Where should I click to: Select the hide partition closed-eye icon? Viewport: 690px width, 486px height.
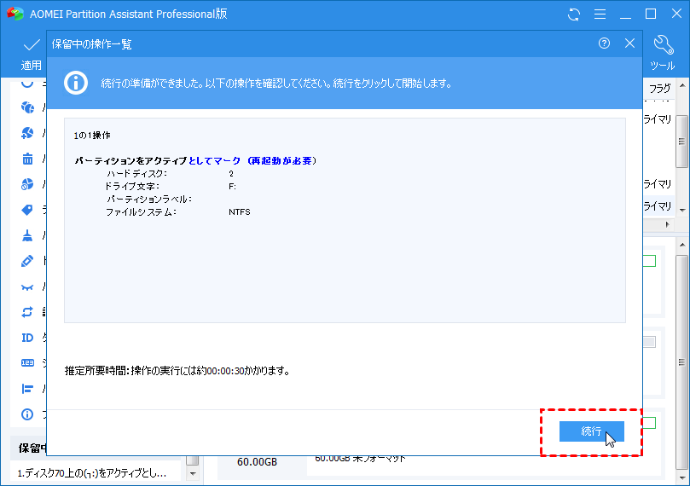27,287
